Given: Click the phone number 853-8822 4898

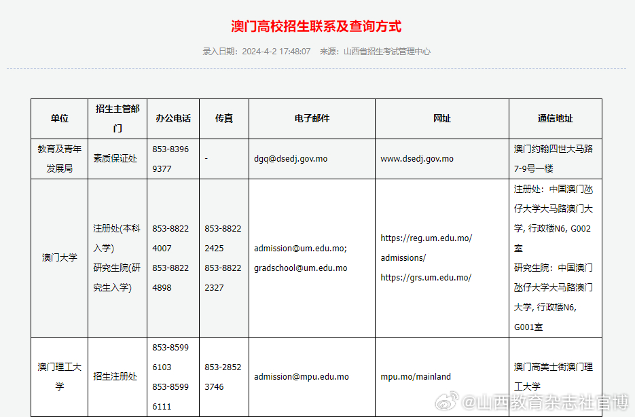Looking at the screenshot, I should pos(170,278).
